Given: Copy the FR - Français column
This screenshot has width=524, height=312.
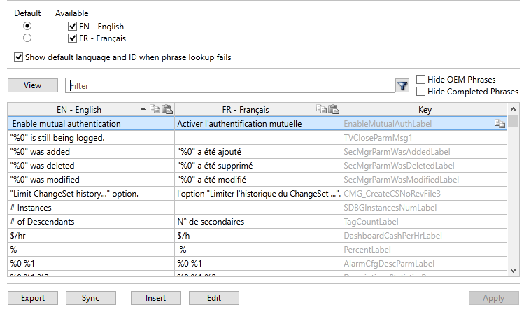Looking at the screenshot, I should click(x=321, y=109).
